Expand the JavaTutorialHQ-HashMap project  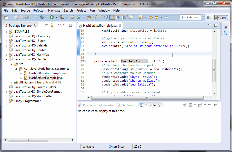[6, 54]
